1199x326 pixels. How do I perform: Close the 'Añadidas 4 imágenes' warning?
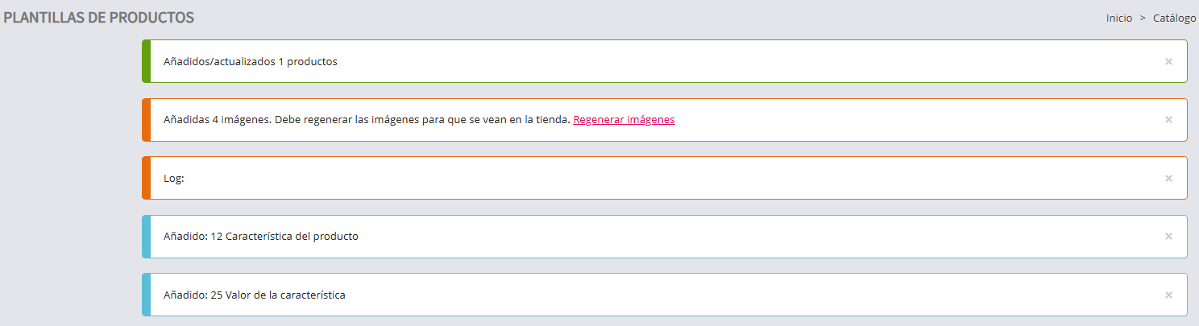1168,120
